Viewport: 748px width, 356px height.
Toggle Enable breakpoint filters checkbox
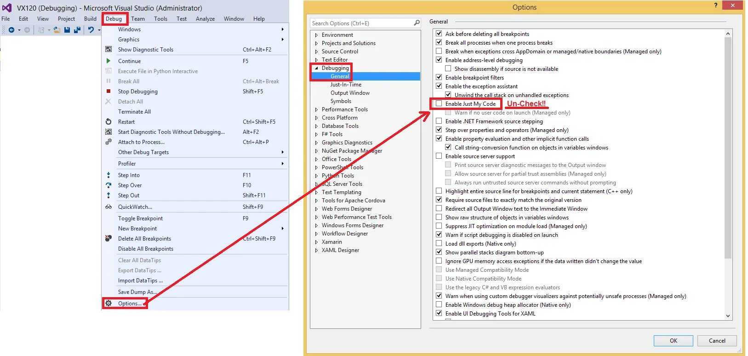click(439, 77)
